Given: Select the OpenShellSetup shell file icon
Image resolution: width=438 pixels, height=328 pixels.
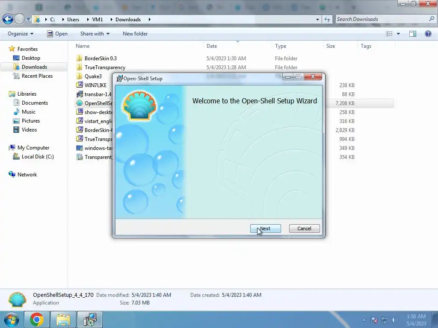Looking at the screenshot, I should (79, 103).
